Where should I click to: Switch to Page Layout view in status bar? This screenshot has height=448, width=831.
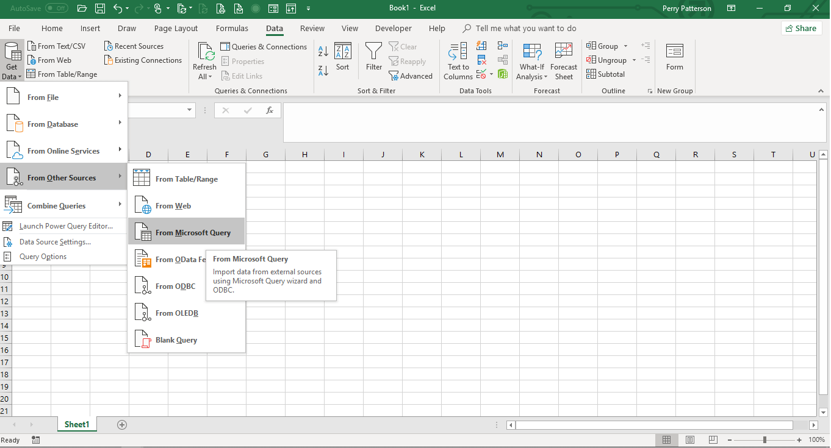tap(690, 440)
